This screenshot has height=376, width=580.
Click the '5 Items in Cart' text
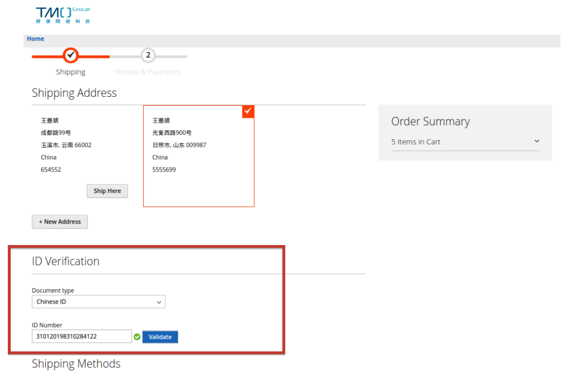coord(416,142)
